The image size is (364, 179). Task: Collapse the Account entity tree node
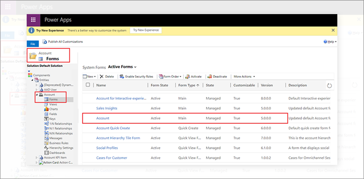[x=36, y=94]
